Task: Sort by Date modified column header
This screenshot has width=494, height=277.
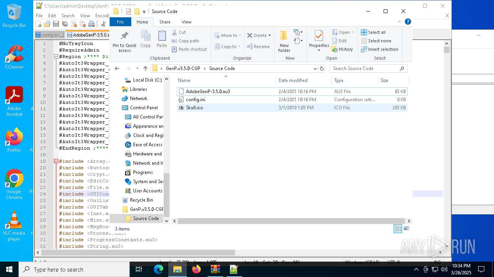Action: click(x=304, y=80)
